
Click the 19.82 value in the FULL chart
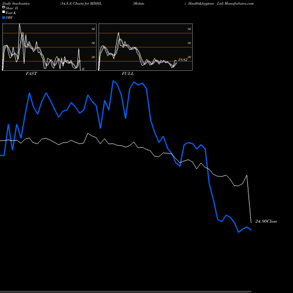tap(183, 60)
